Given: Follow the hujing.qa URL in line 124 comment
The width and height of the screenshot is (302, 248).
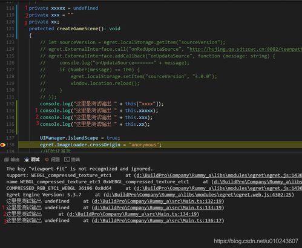Looking at the screenshot, I should pos(246,49).
